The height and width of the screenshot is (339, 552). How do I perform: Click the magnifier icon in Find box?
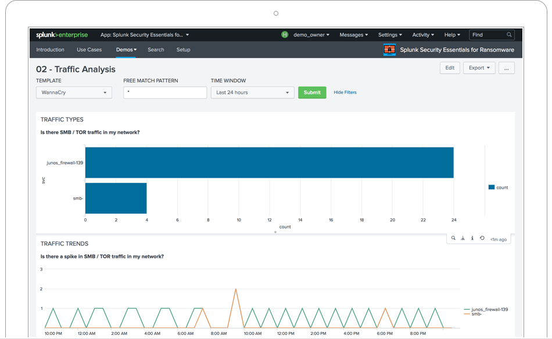click(509, 35)
